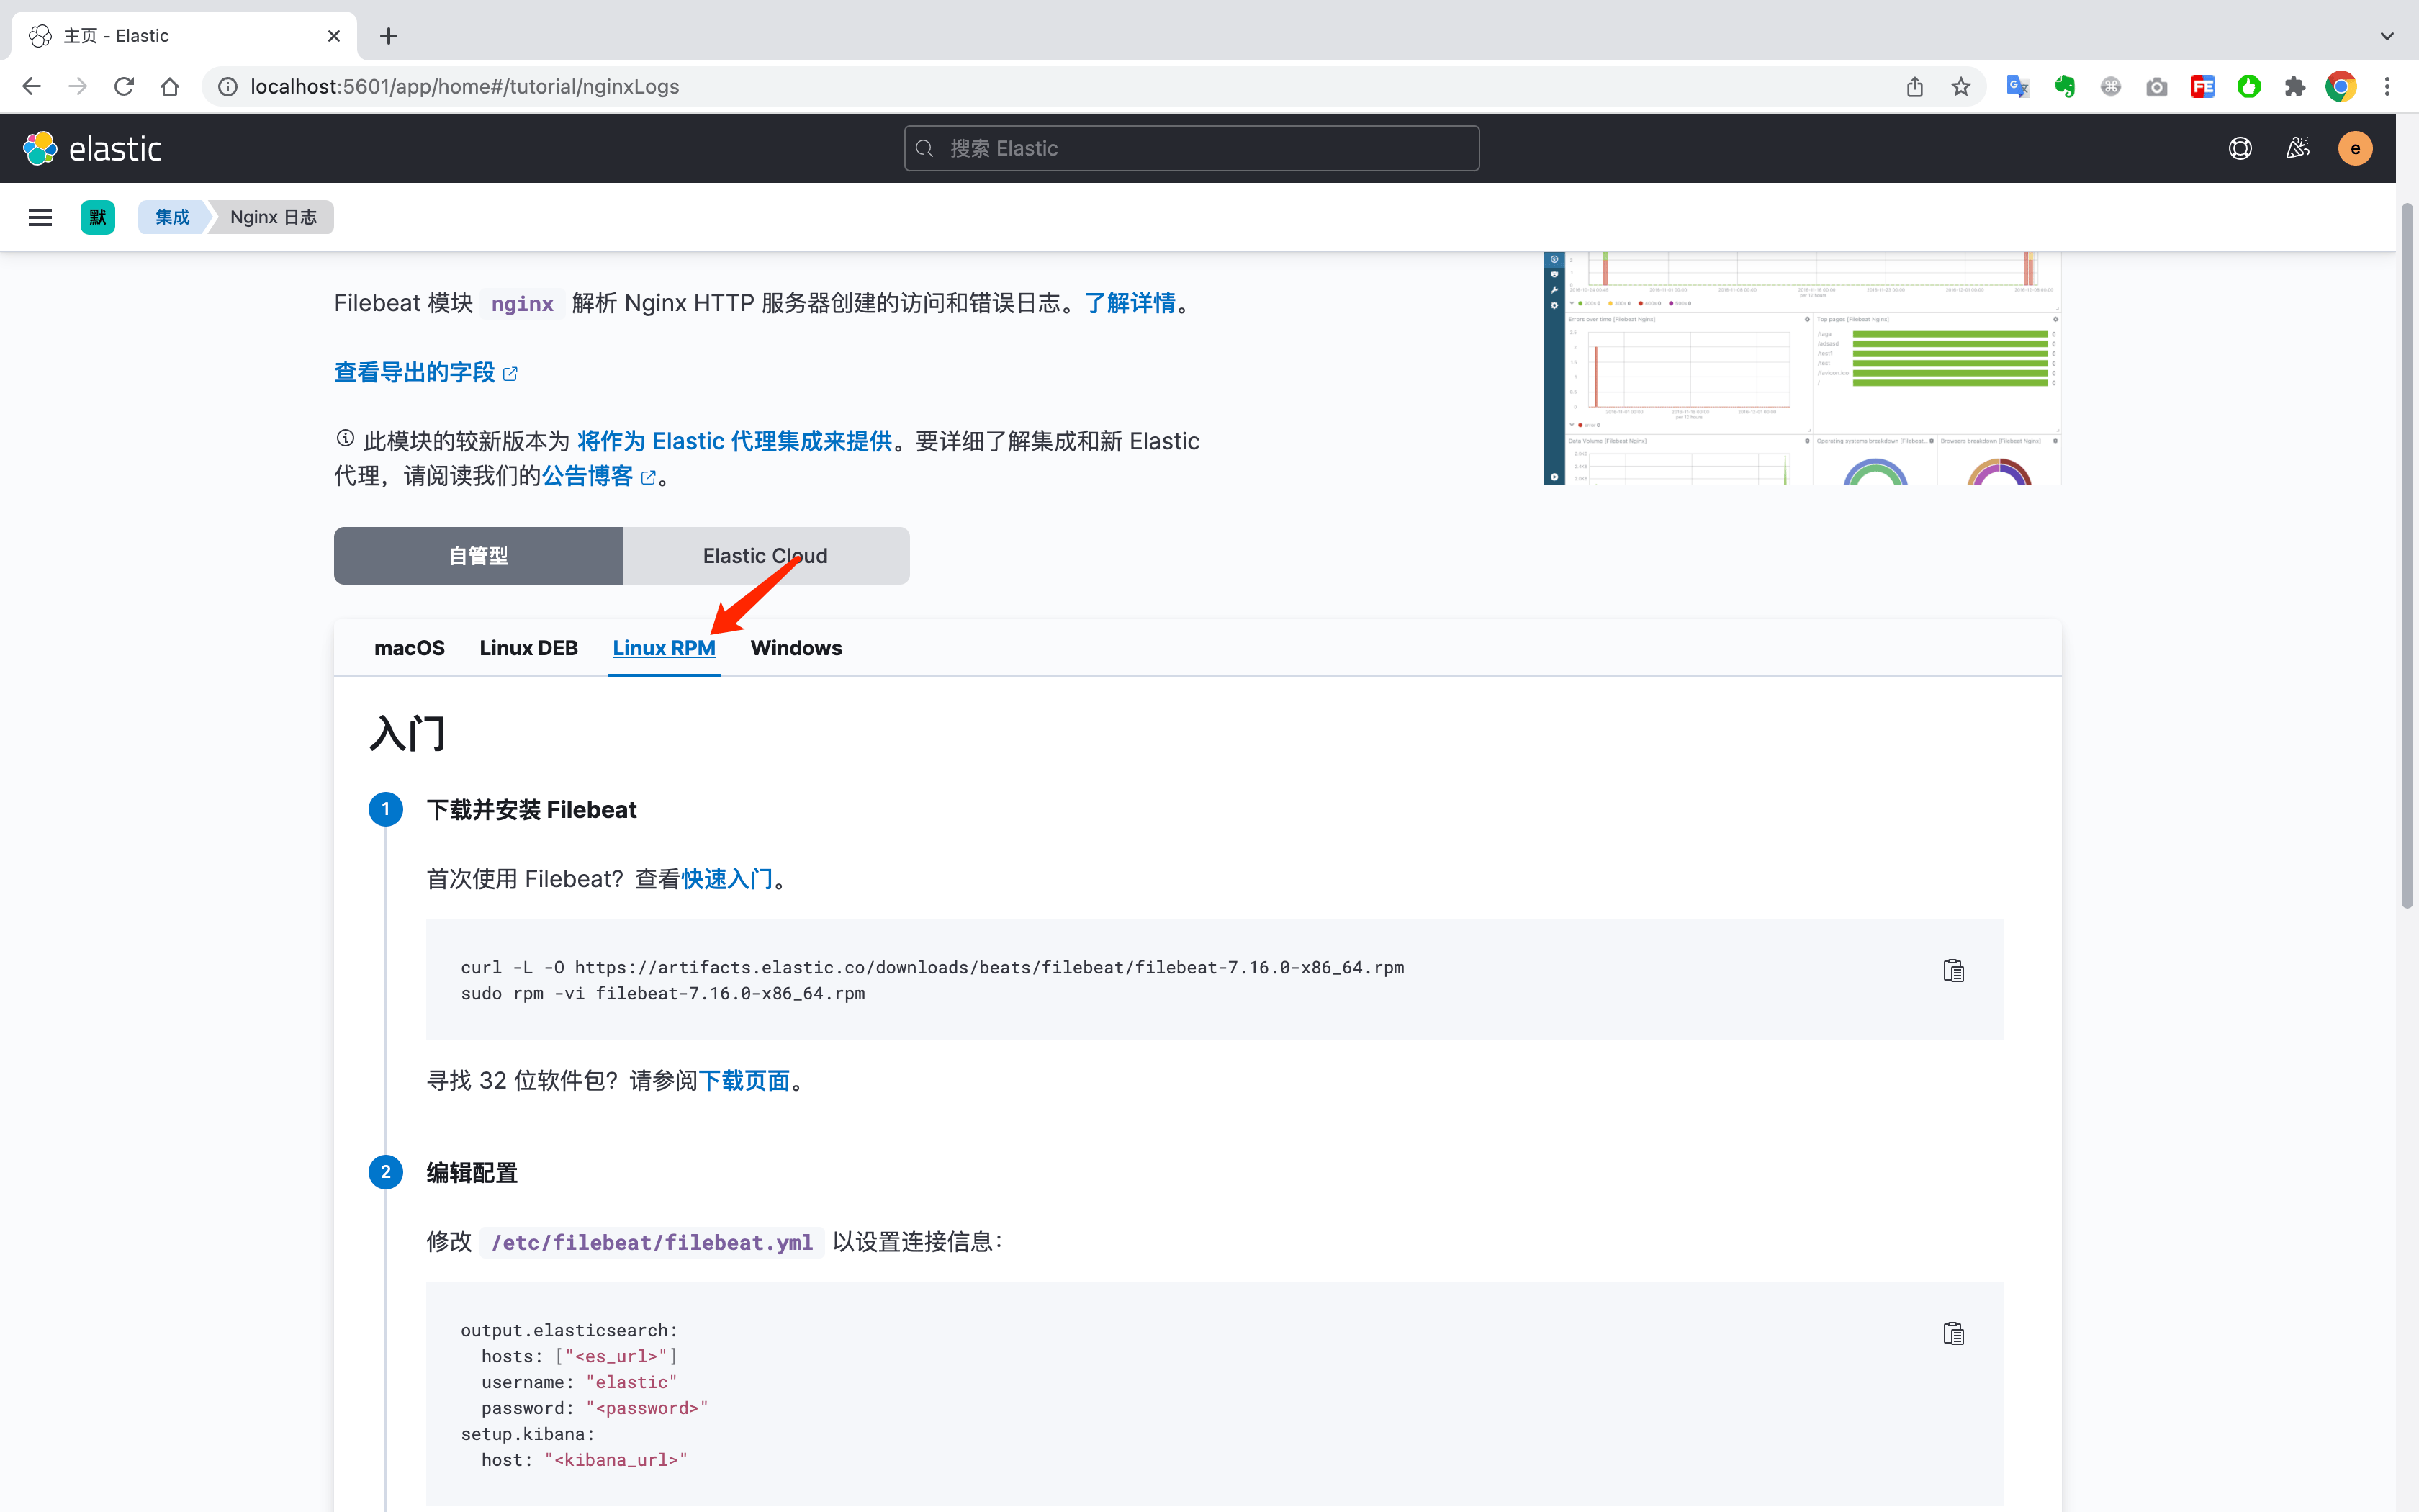The height and width of the screenshot is (1512, 2419).
Task: Click the browser address bar URL
Action: (465, 87)
